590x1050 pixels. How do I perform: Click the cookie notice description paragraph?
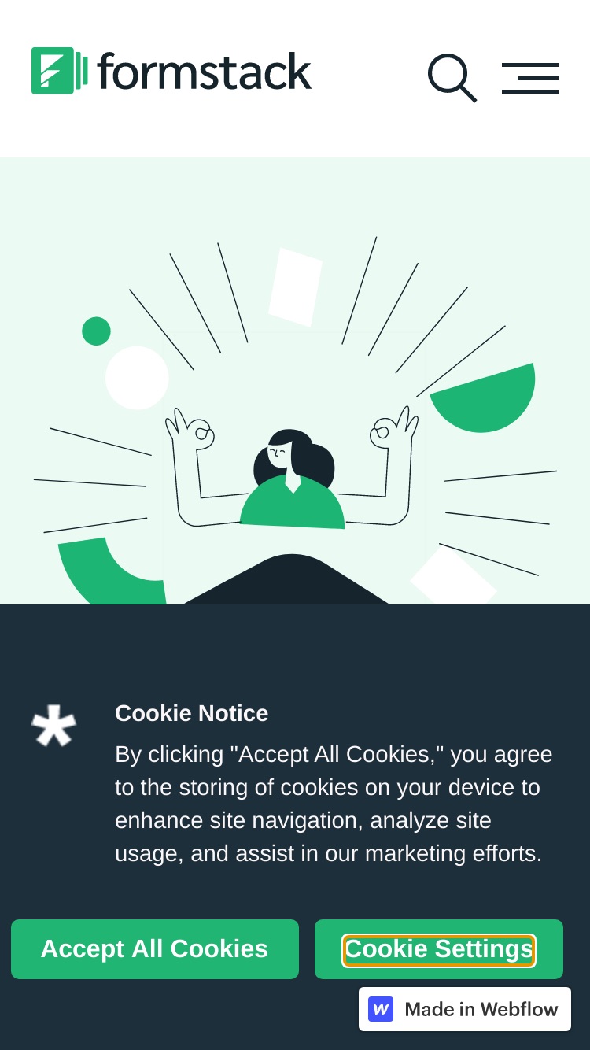[x=334, y=804]
